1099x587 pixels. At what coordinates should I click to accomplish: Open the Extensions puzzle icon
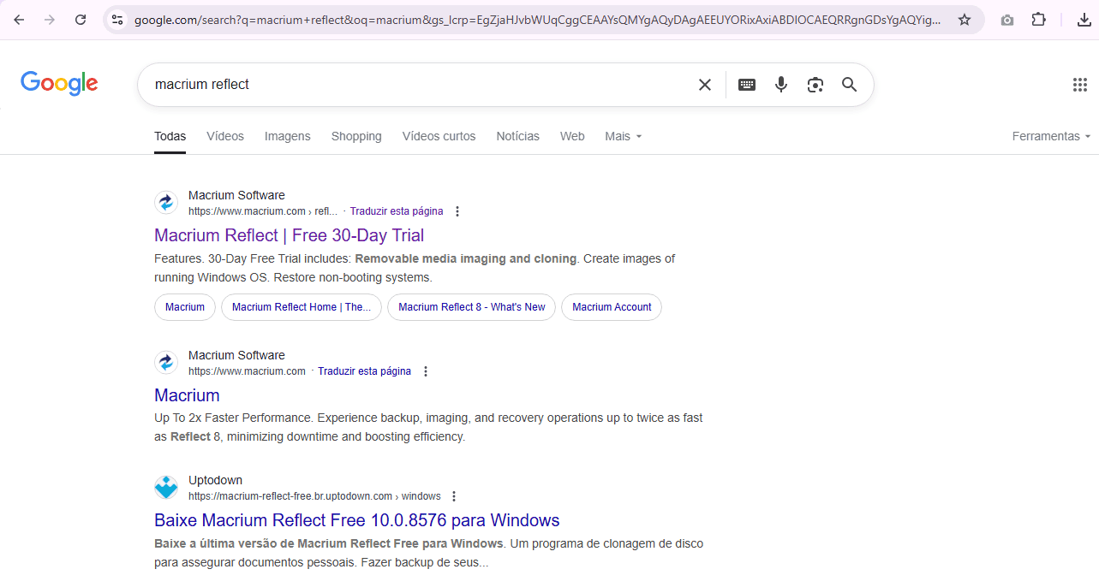pyautogui.click(x=1038, y=20)
